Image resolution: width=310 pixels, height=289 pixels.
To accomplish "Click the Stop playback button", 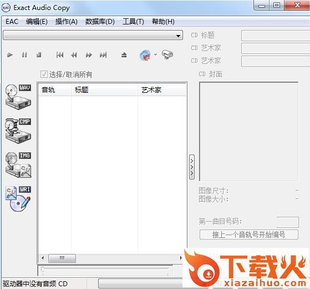I will [x=39, y=54].
